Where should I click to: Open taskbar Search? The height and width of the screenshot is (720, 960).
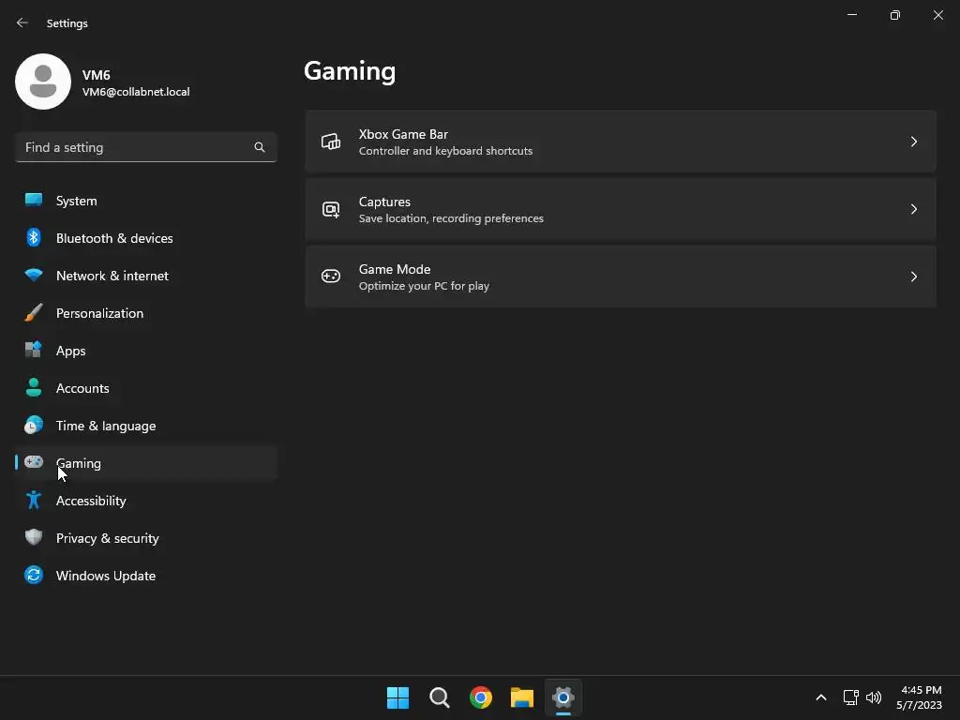(440, 697)
